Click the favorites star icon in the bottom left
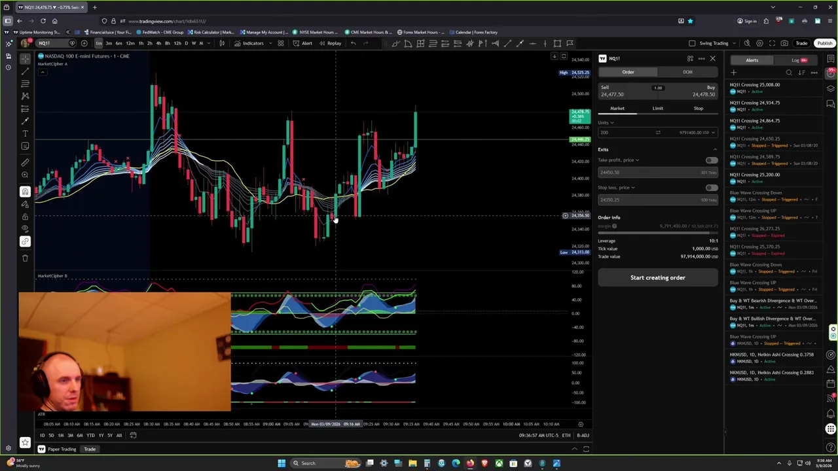Viewport: 838px width, 471px height. tap(25, 442)
